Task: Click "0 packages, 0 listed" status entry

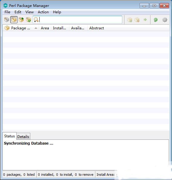Action: 19,175
